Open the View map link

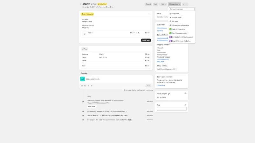160,62
